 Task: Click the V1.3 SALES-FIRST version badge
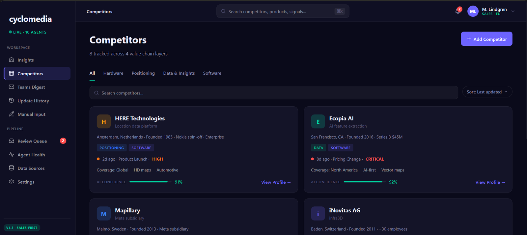[x=22, y=228]
